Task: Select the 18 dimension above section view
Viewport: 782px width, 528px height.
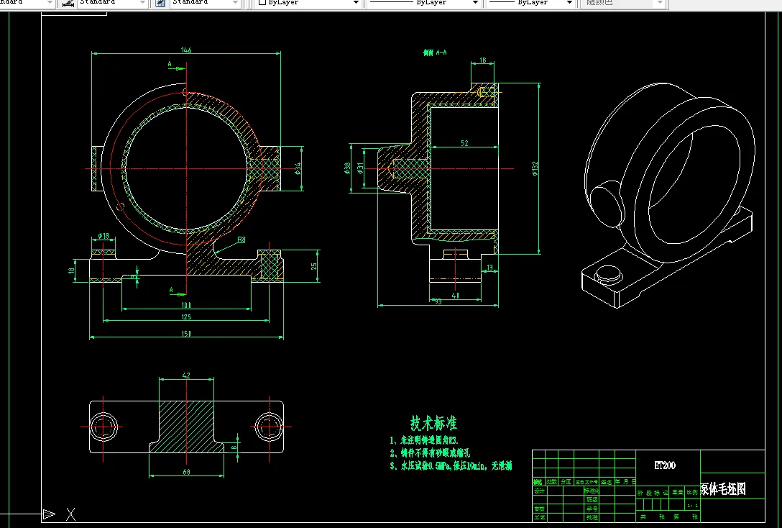Action: coord(483,60)
